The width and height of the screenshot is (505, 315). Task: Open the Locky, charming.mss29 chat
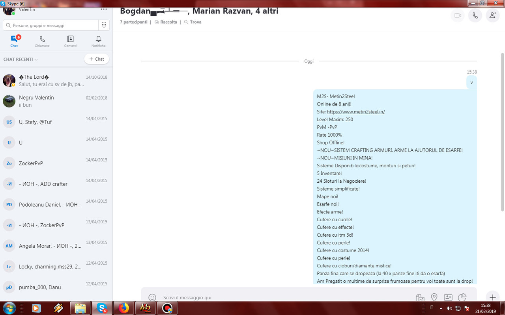56,267
